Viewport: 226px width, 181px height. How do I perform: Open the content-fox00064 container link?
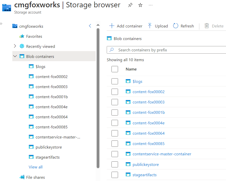pos(148,133)
